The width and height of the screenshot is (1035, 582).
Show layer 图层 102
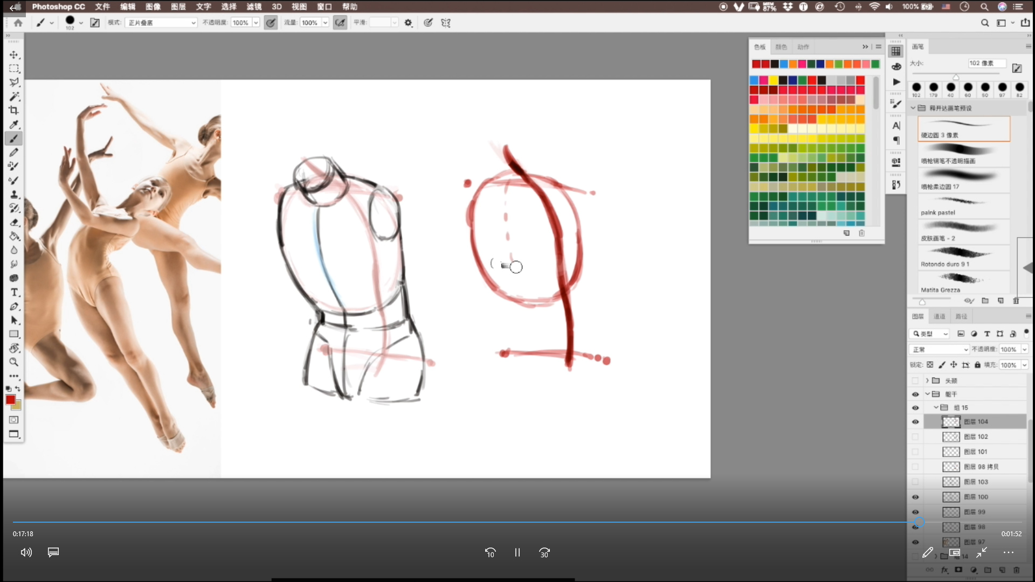click(915, 437)
